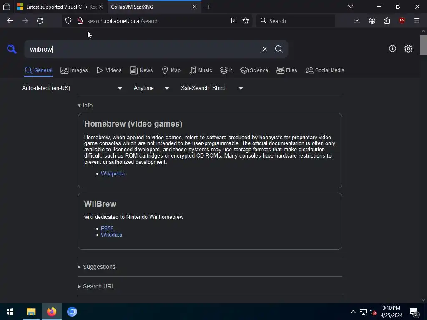Close the Visual C++ tab
427x320 pixels.
(101, 7)
